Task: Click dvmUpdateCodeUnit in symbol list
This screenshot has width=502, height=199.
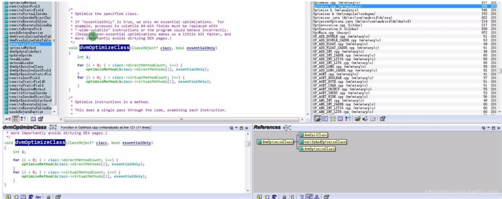Action: 25,51
